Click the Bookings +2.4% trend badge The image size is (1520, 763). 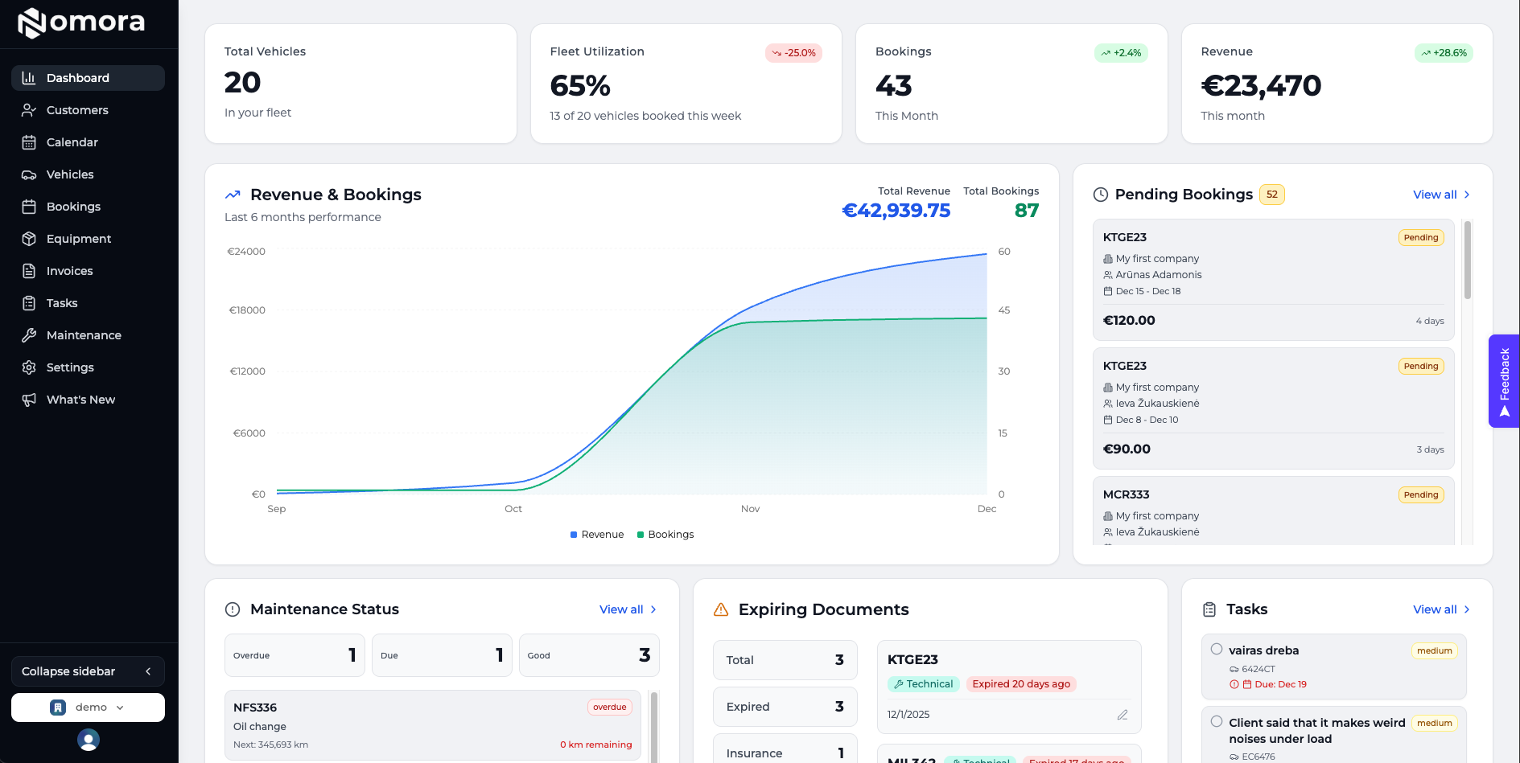[1121, 53]
